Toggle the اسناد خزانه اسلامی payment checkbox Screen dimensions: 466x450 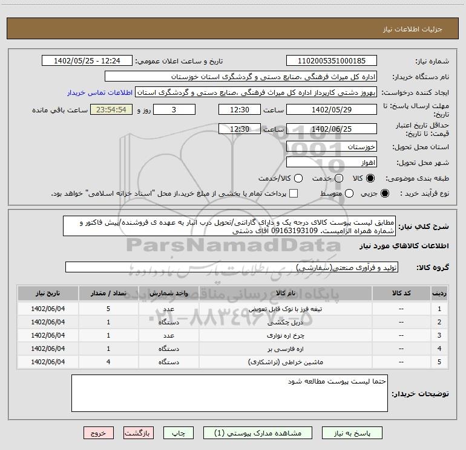pyautogui.click(x=294, y=193)
